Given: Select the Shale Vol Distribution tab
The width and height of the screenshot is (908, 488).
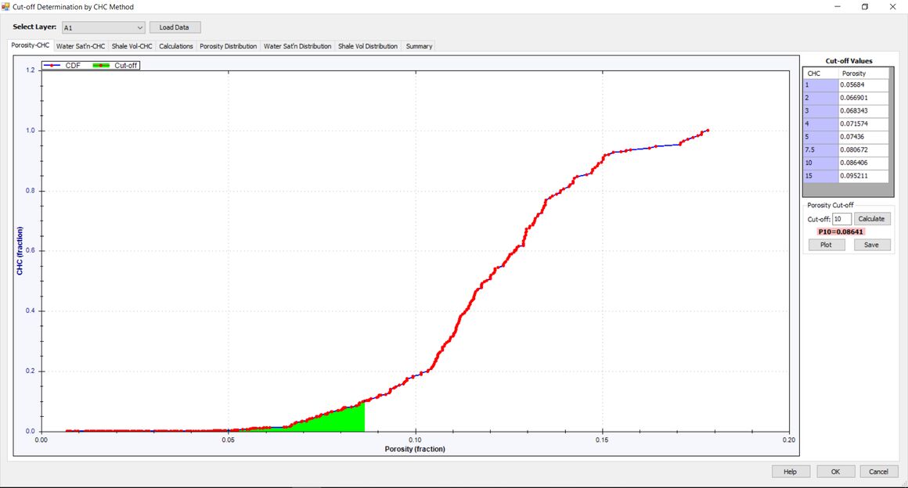Looking at the screenshot, I should 368,46.
